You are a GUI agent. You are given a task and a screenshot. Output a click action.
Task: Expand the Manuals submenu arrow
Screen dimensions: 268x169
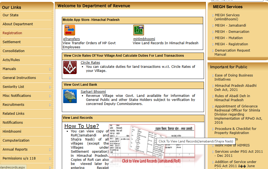click(50, 69)
